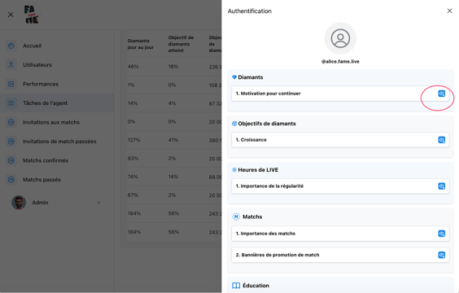
Task: Click the send icon for Motivation pour continuer
Action: [x=441, y=94]
